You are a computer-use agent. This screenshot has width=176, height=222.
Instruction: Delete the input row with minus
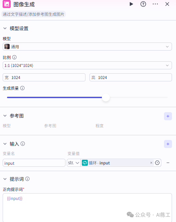pyautogui.click(x=168, y=163)
